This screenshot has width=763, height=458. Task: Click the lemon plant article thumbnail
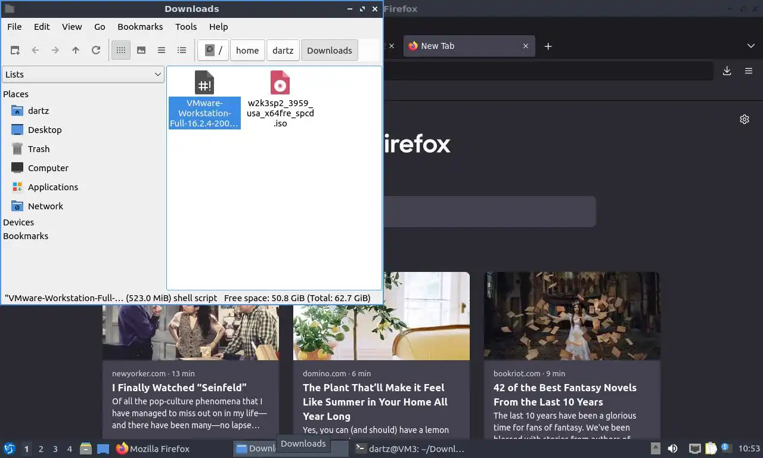click(x=381, y=332)
